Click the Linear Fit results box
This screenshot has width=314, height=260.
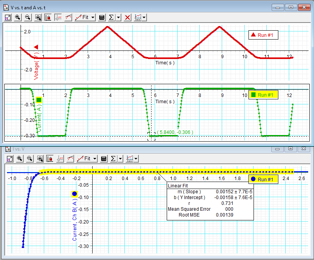[x=210, y=201]
